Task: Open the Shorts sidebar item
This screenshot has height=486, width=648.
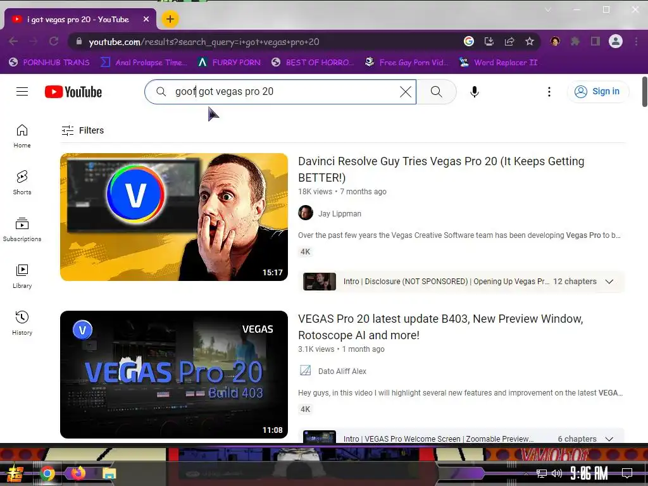Action: click(x=22, y=183)
